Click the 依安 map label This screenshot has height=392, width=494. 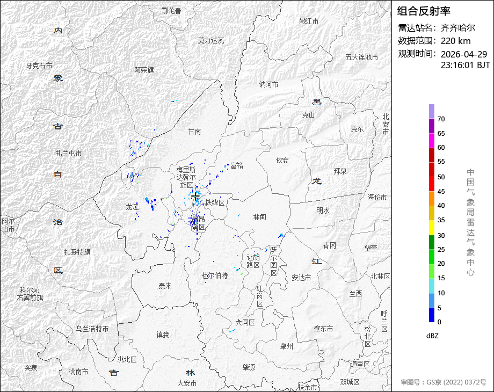pyautogui.click(x=282, y=160)
